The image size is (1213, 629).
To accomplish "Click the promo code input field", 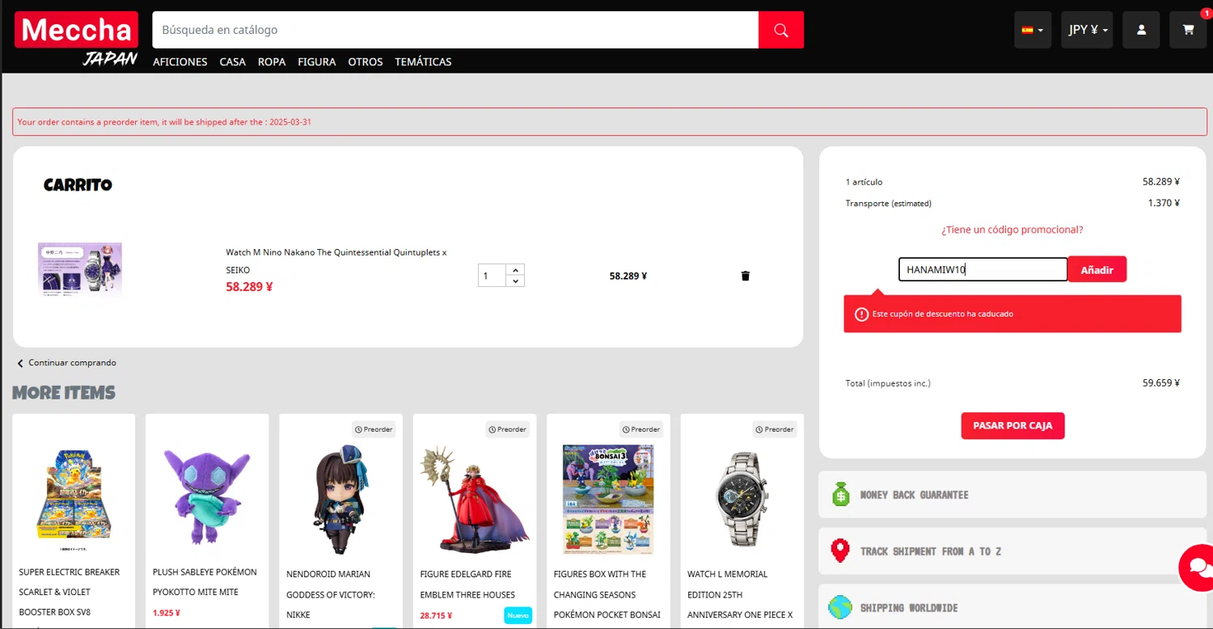I will (x=983, y=269).
